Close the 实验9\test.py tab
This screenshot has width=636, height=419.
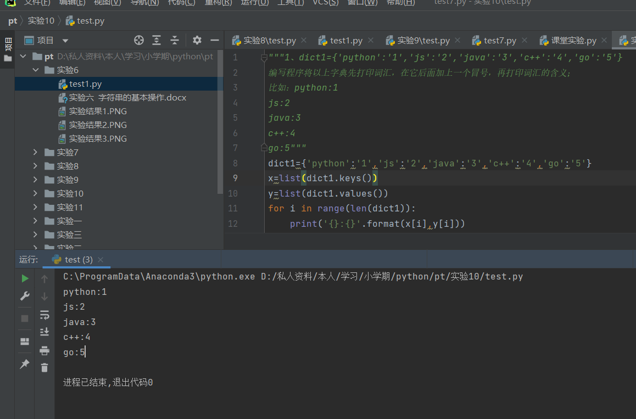click(458, 40)
